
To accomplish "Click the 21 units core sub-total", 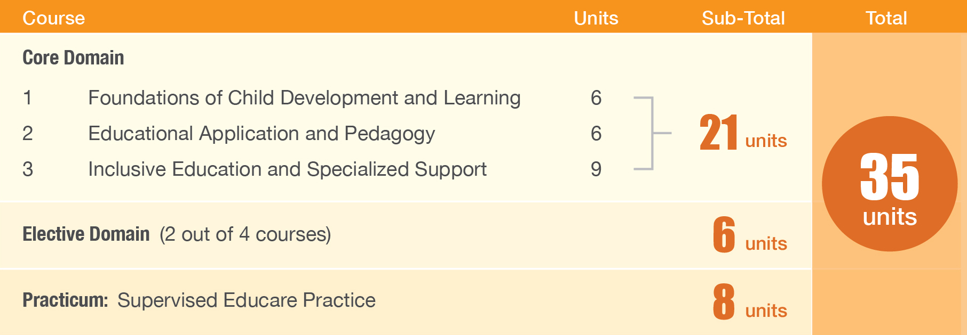I will pos(743,134).
